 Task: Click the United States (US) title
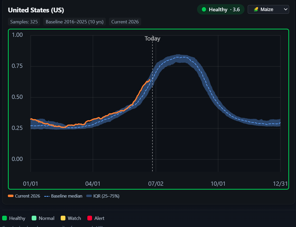pyautogui.click(x=36, y=10)
